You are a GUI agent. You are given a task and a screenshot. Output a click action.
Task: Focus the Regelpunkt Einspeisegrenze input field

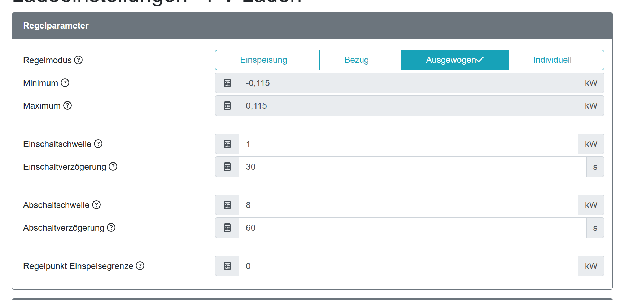pos(409,266)
